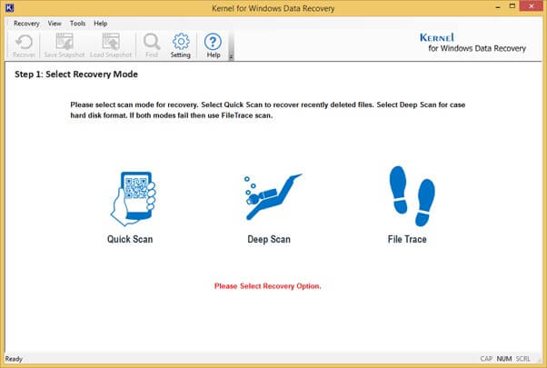This screenshot has width=547, height=368.
Task: Click the Quick Scan label
Action: pyautogui.click(x=130, y=239)
